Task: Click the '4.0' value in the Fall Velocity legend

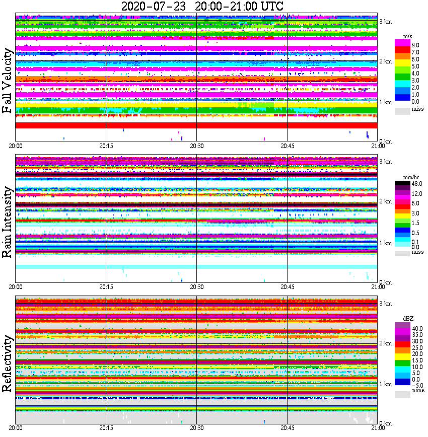Action: point(415,74)
